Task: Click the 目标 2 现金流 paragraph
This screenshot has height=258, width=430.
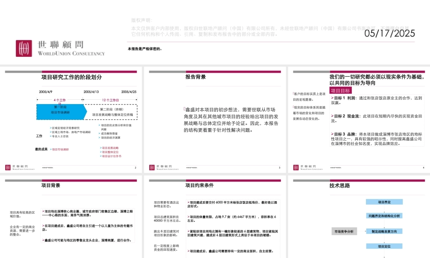Action: [x=376, y=118]
